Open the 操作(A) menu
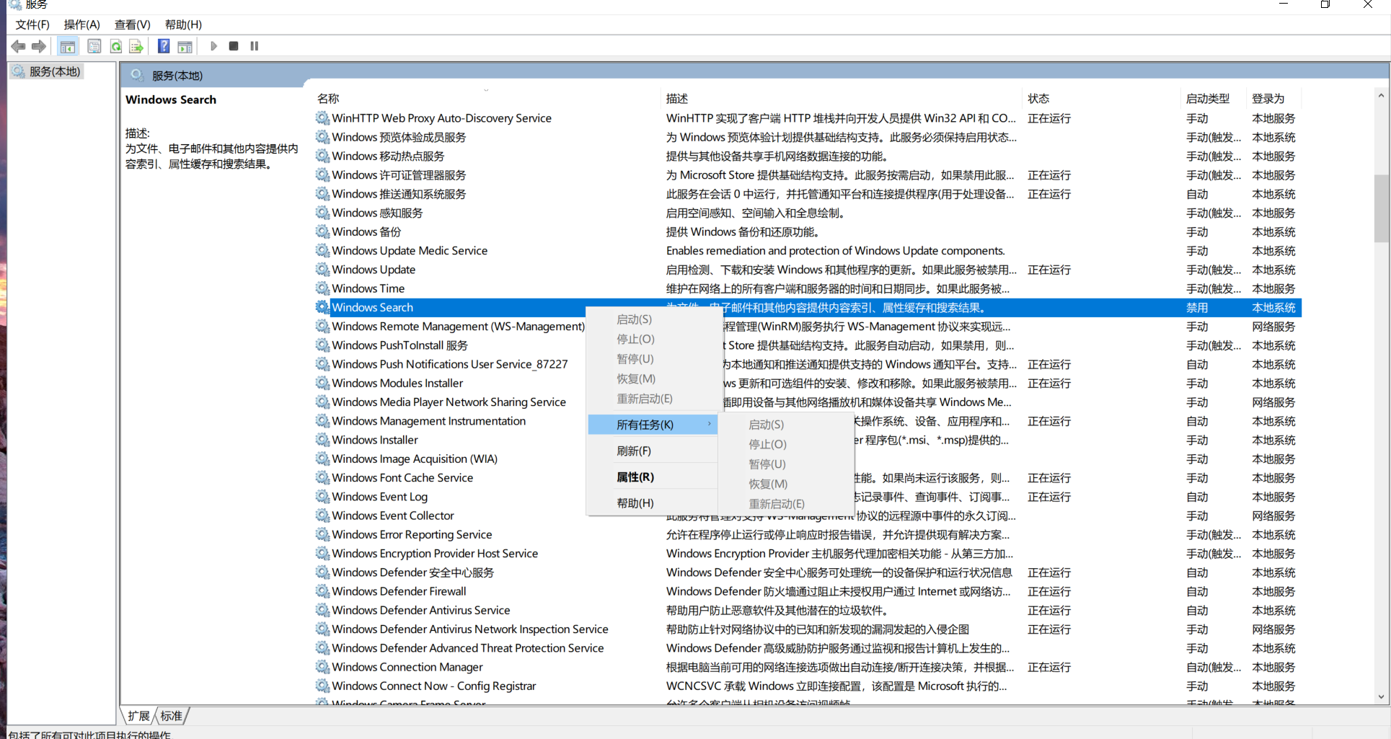The image size is (1391, 739). pyautogui.click(x=81, y=24)
